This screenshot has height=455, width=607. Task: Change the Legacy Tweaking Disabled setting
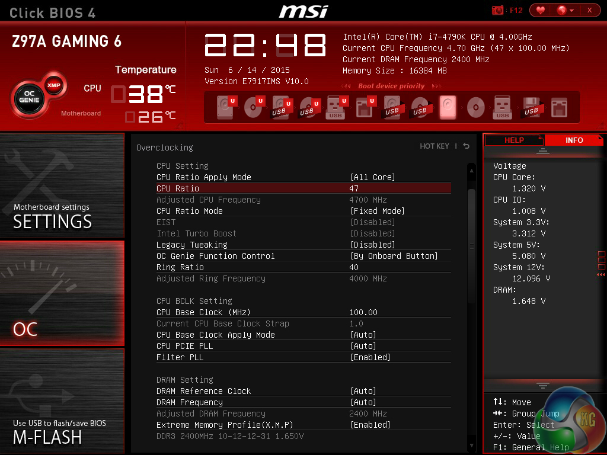pos(372,245)
